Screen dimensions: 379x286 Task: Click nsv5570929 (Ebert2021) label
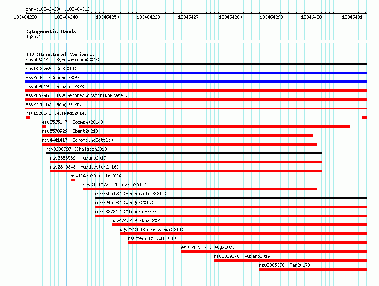[70, 131]
